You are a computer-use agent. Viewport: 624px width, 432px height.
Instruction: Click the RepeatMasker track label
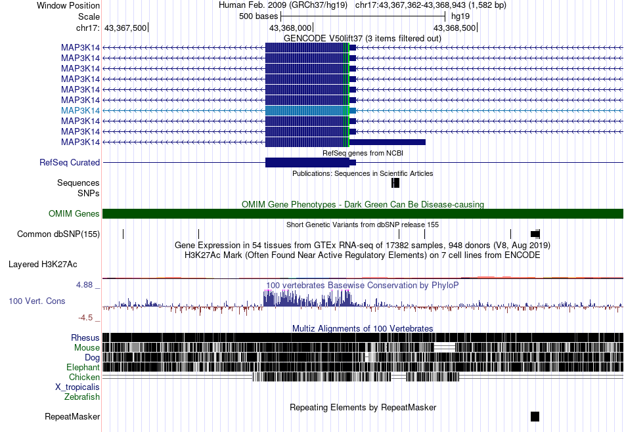[x=72, y=416]
